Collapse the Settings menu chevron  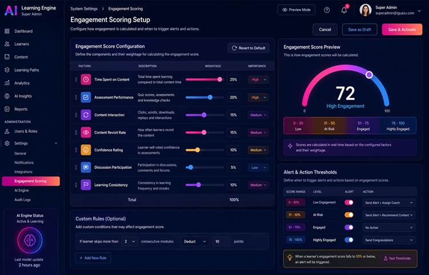56,143
